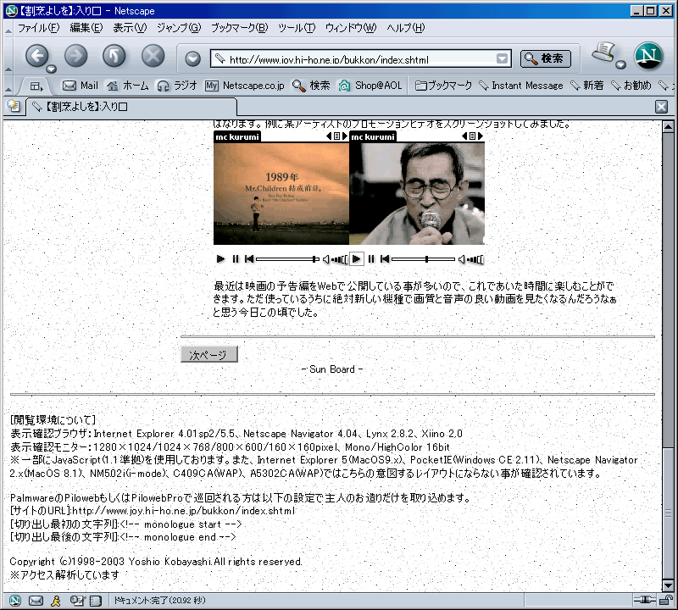The width and height of the screenshot is (678, 610).
Task: Click the previous arrow on the right mc kurumi header
Action: coord(464,136)
